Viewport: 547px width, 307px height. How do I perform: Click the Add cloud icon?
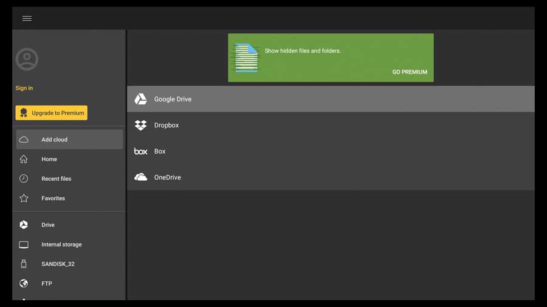point(24,140)
